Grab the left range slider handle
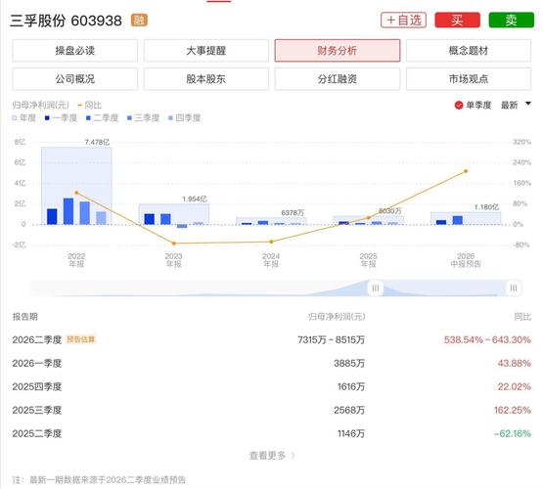 (376, 288)
